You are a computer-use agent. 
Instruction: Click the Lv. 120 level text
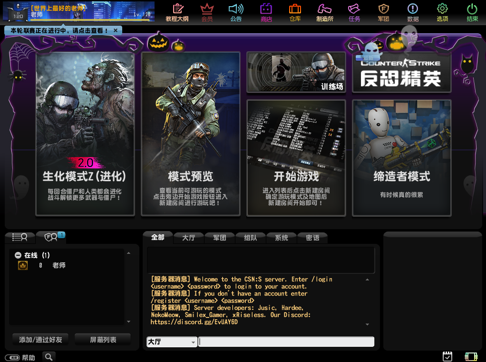142,14
